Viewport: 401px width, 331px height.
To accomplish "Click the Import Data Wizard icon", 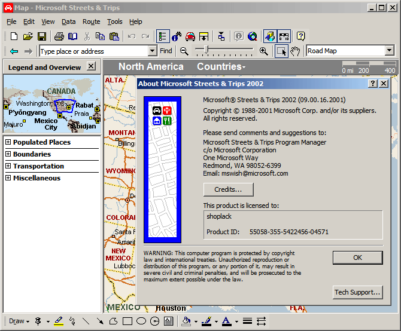I will pos(221,36).
